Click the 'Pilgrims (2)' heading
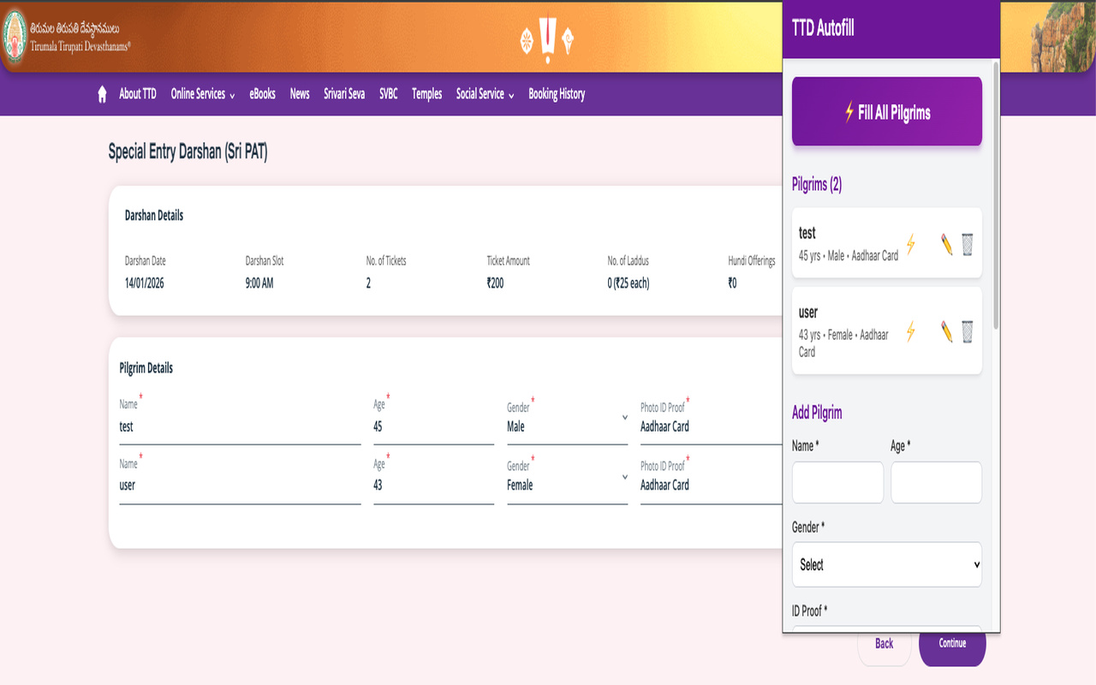The image size is (1096, 685). [x=817, y=184]
